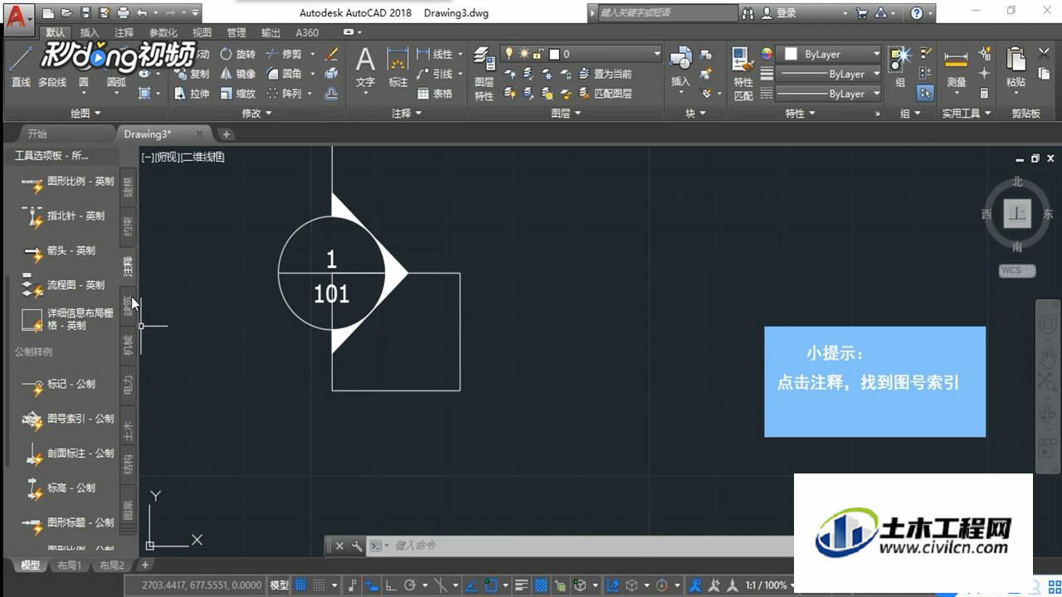
Task: Insert a Table (表格)
Action: tap(435, 94)
